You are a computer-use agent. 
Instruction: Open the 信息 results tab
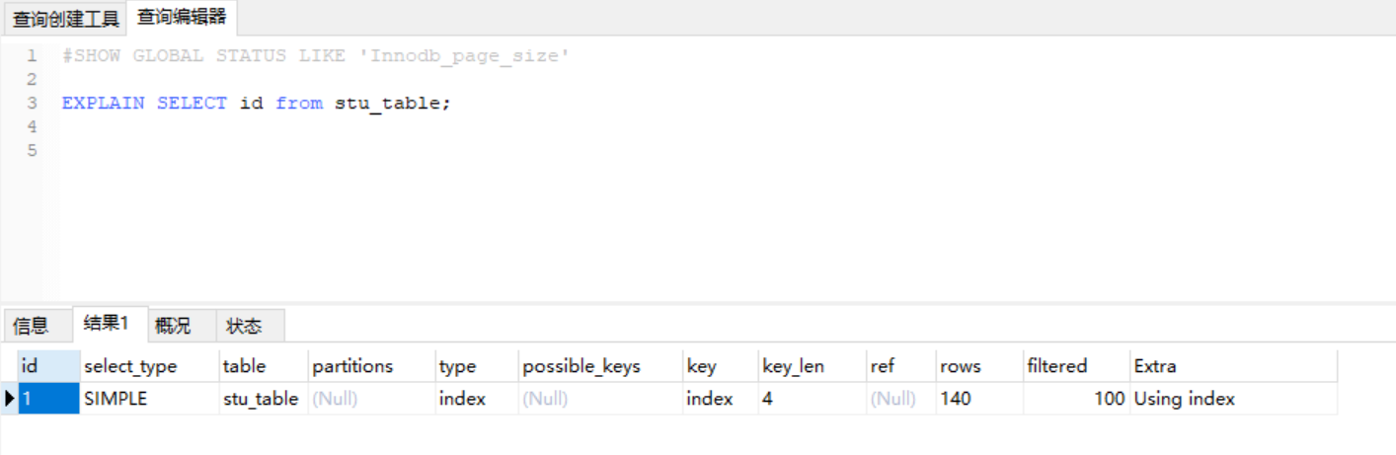coord(31,326)
